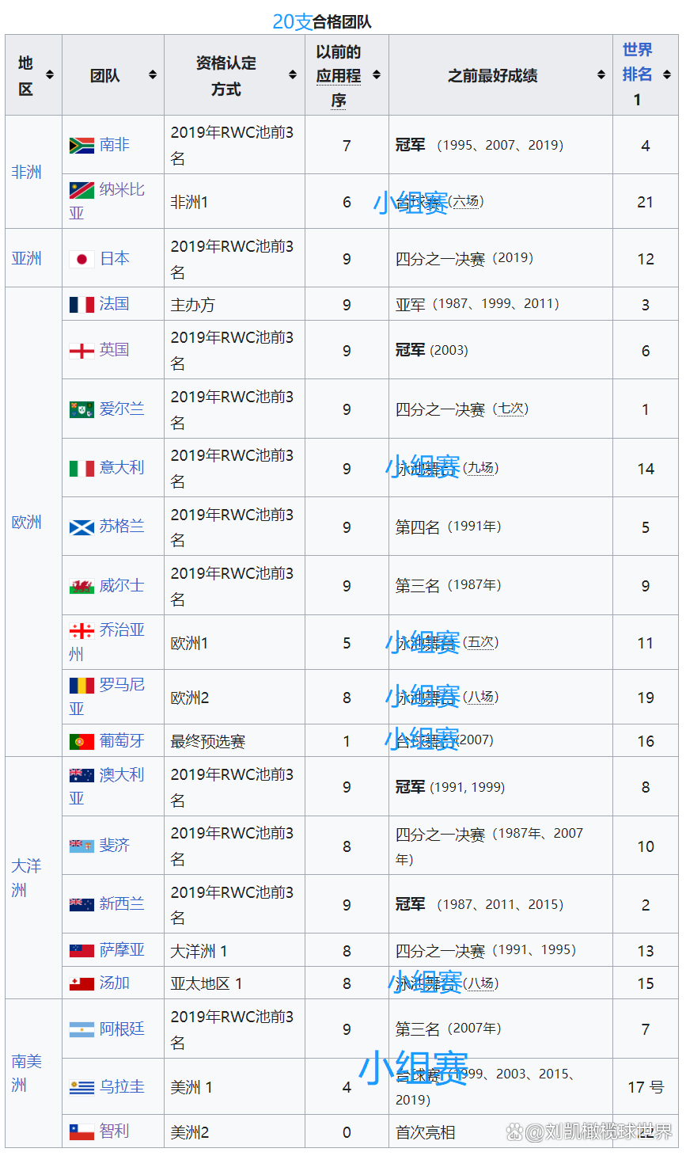Click the Tonga flag icon

click(x=81, y=984)
